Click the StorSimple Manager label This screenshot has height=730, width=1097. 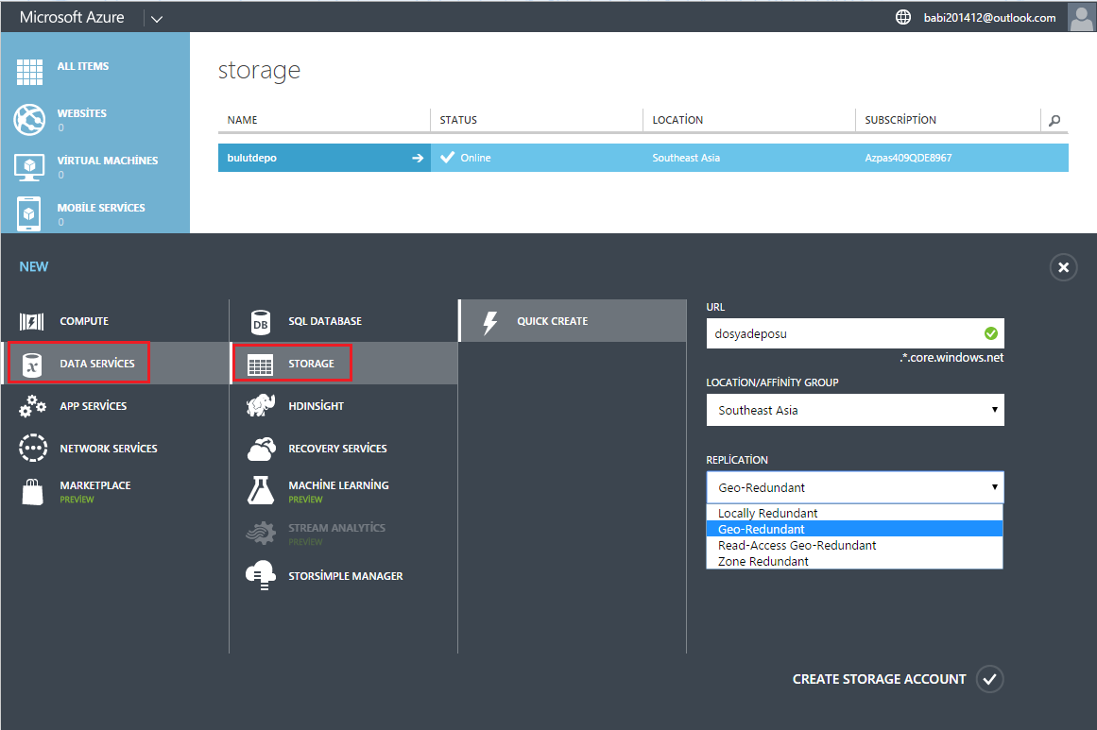346,576
